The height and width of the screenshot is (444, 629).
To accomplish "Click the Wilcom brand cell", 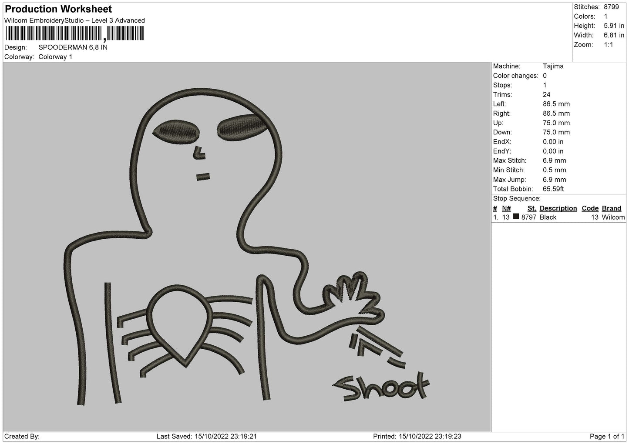I will (613, 217).
